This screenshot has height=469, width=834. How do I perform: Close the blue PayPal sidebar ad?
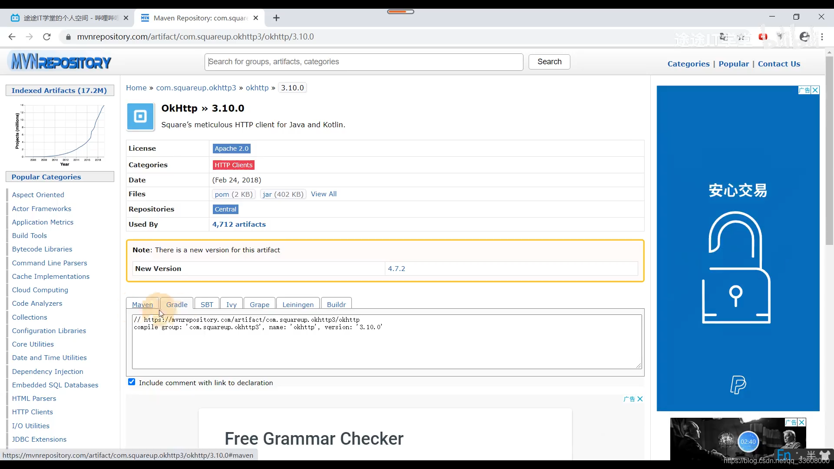click(815, 90)
